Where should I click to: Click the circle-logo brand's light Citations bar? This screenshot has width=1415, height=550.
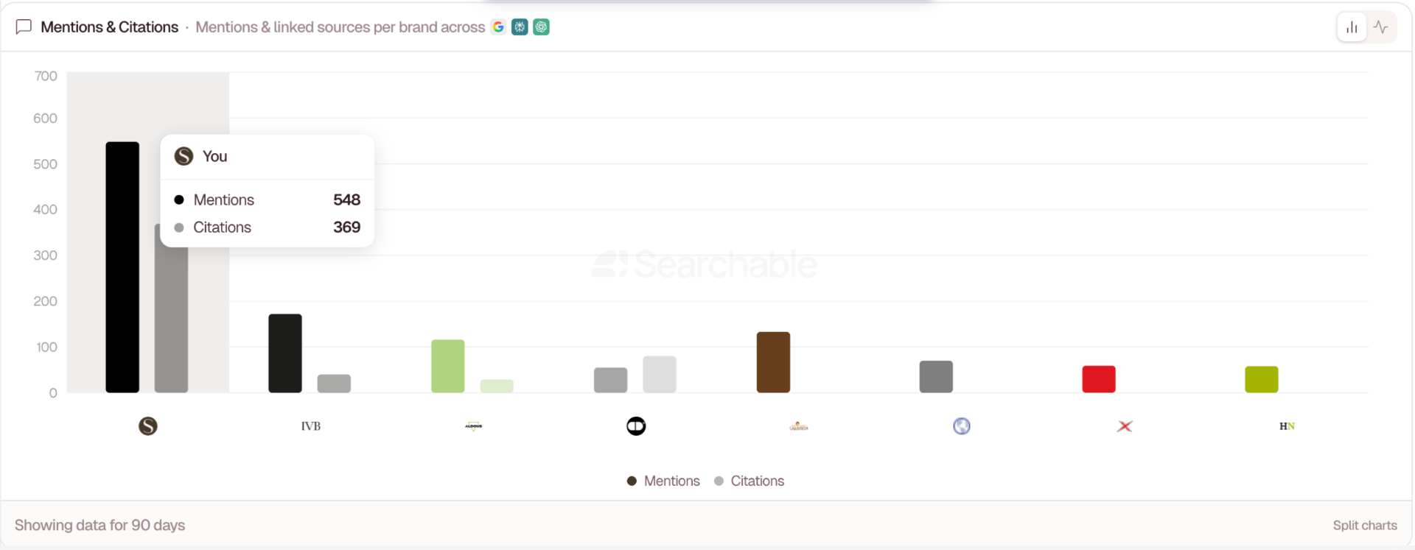coord(660,374)
